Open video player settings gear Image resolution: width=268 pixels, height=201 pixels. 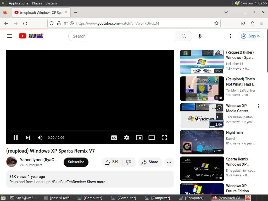point(127,138)
